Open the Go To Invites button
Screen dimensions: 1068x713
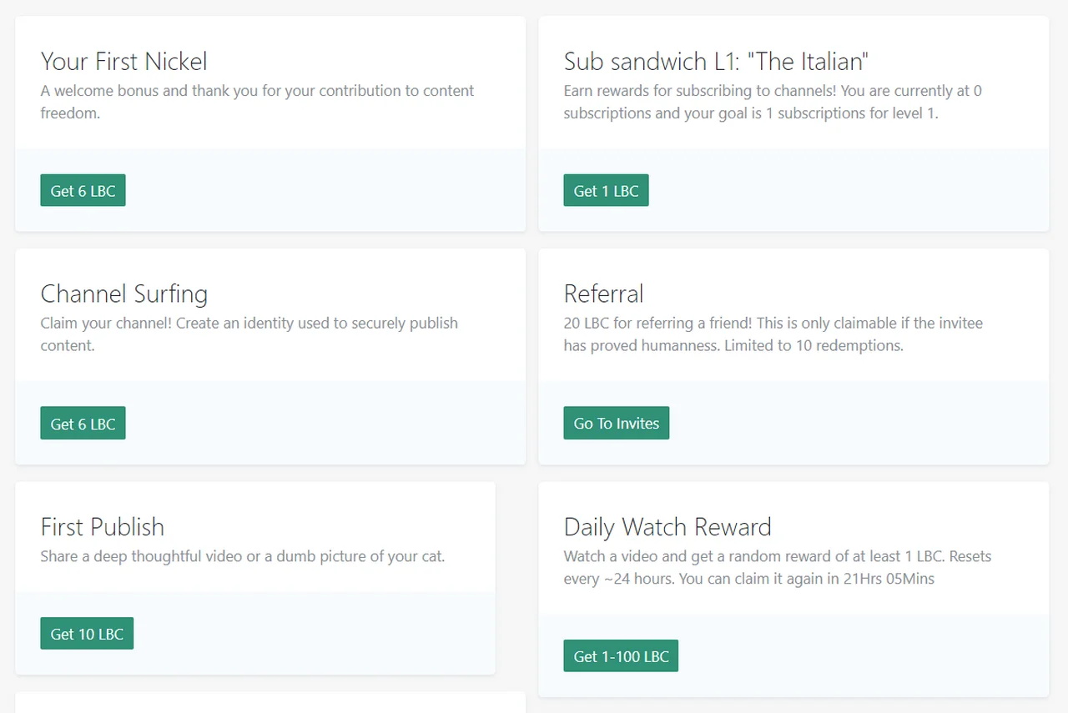[616, 423]
